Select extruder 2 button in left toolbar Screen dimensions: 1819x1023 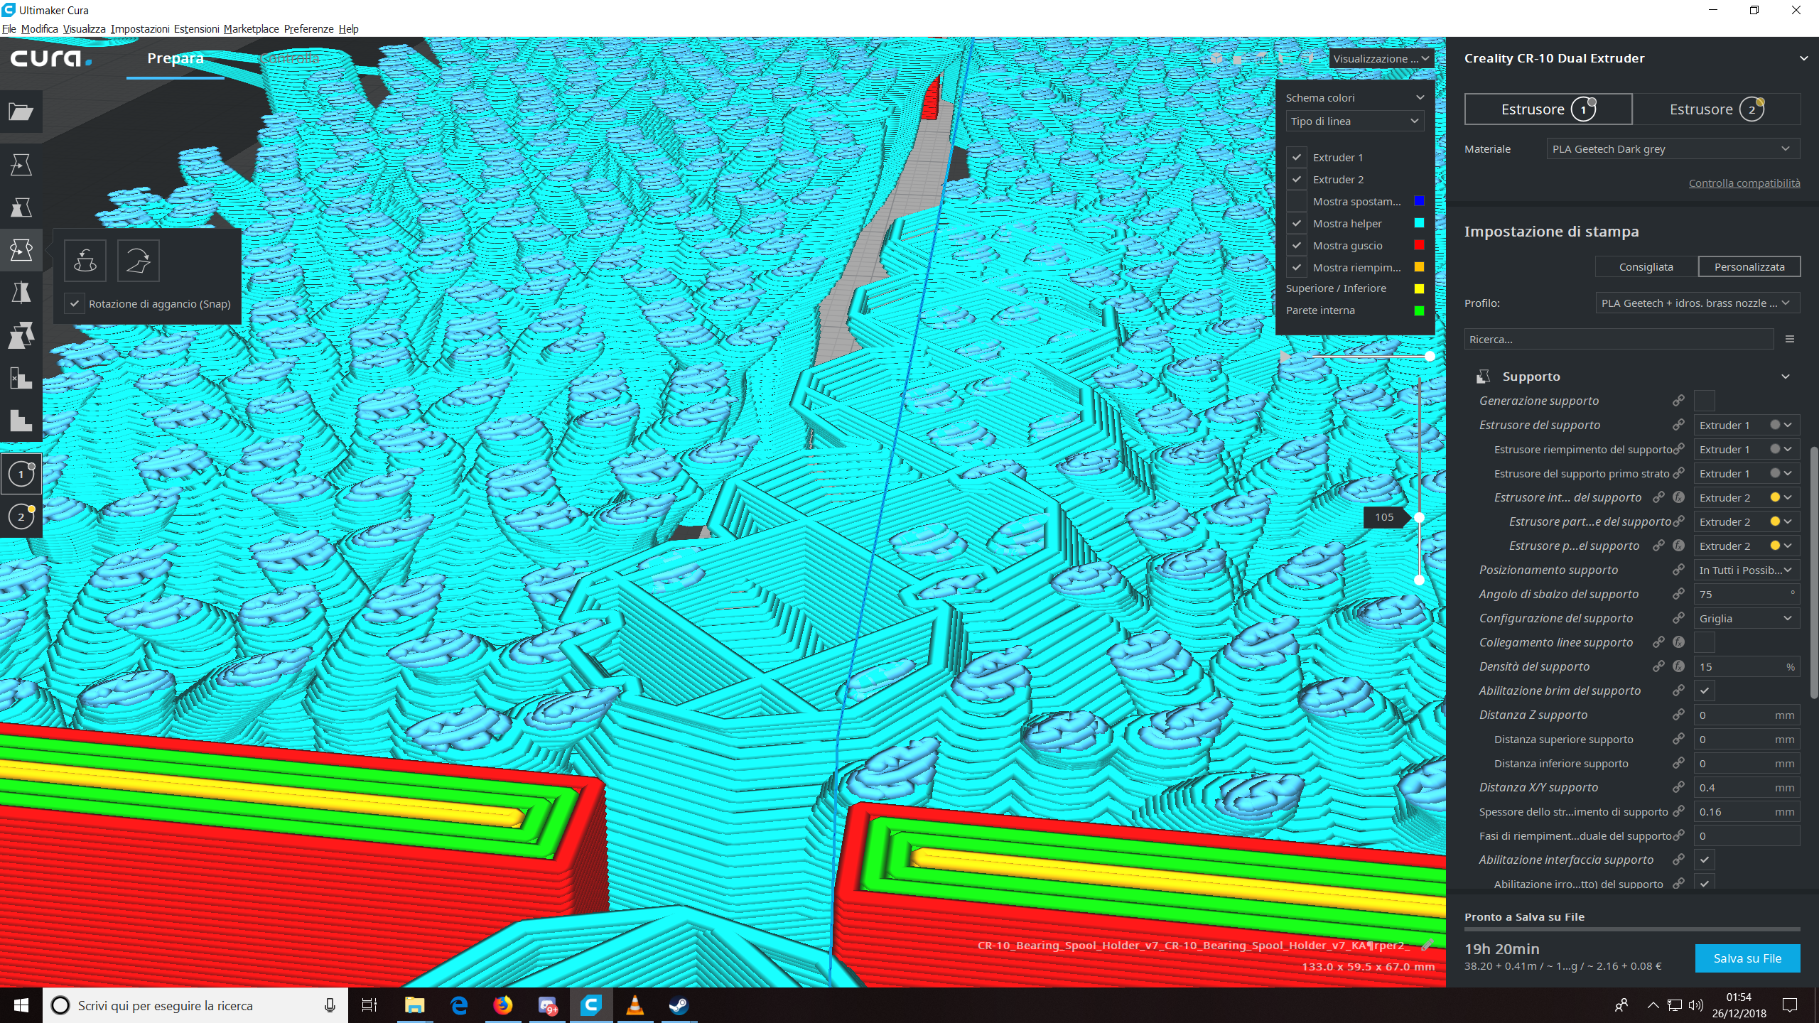click(21, 516)
